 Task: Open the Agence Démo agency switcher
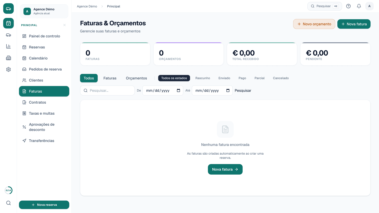point(44,11)
